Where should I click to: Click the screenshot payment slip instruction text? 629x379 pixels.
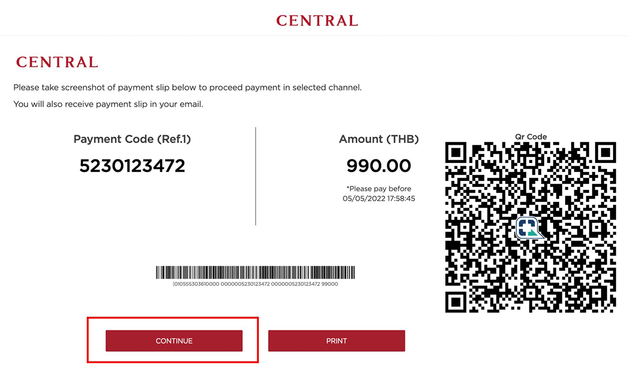pos(187,87)
